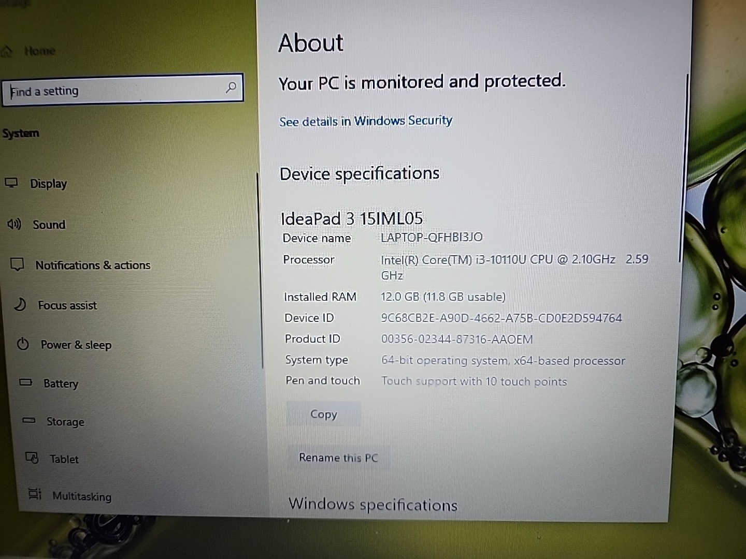The width and height of the screenshot is (746, 559).
Task: Open Home settings page
Action: point(40,51)
